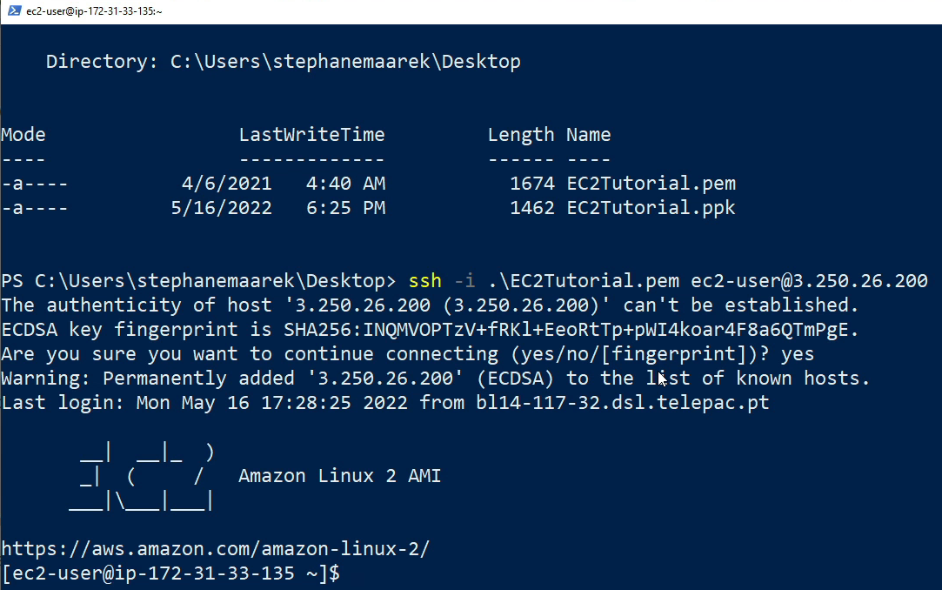Click ec2-user@3.250.26.200 in the ssh command
The image size is (942, 590).
click(x=809, y=281)
